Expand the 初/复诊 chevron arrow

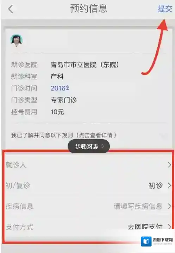(x=169, y=186)
